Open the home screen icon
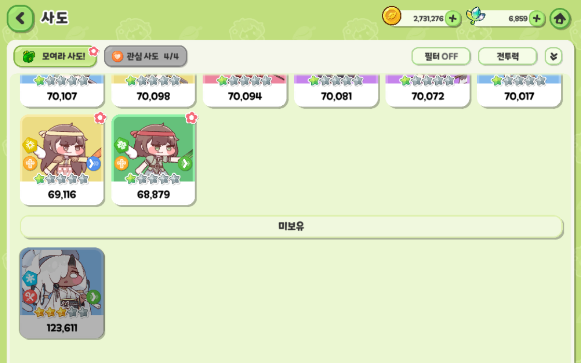This screenshot has width=581, height=363. [560, 19]
